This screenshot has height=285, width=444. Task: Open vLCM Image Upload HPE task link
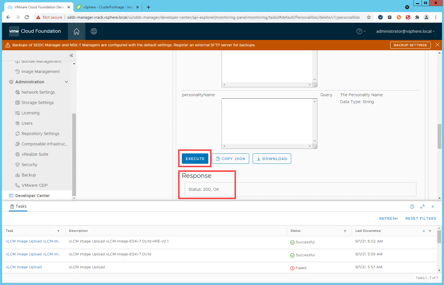pyautogui.click(x=33, y=241)
